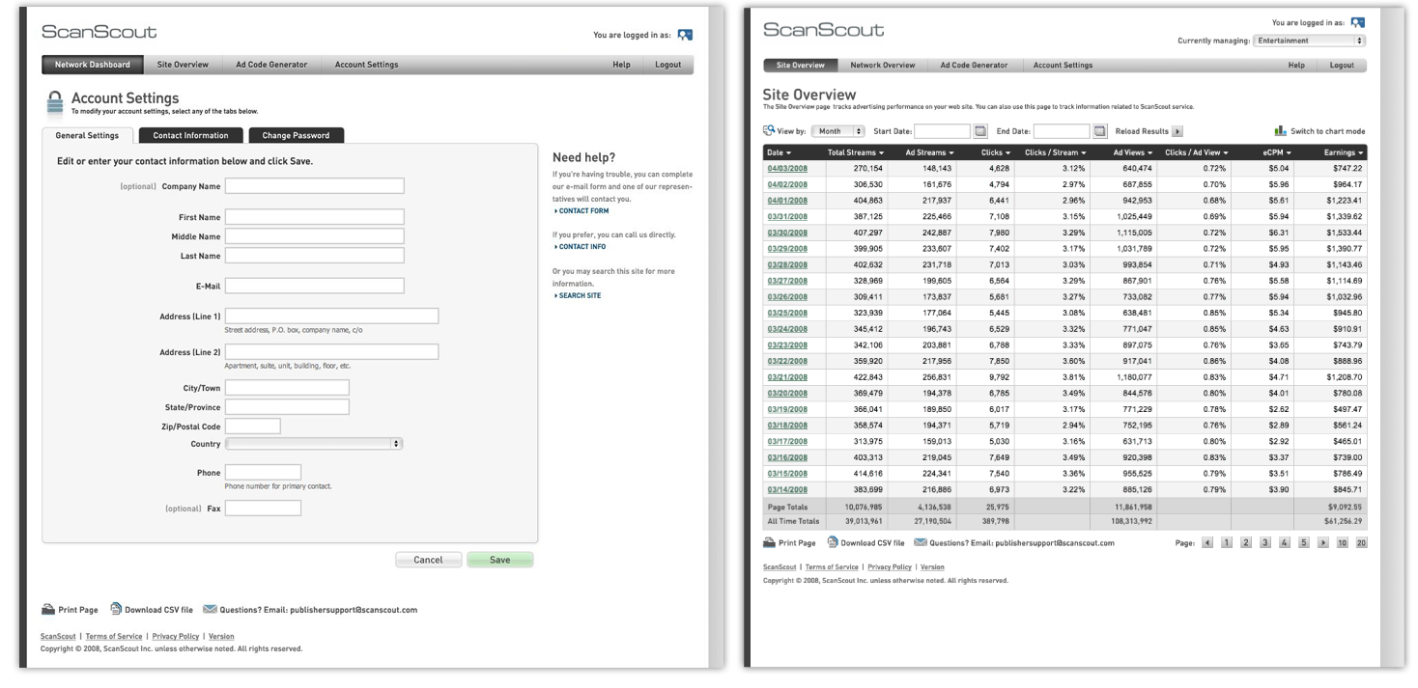Open Network Dashboard on Account Settings page

pos(93,65)
